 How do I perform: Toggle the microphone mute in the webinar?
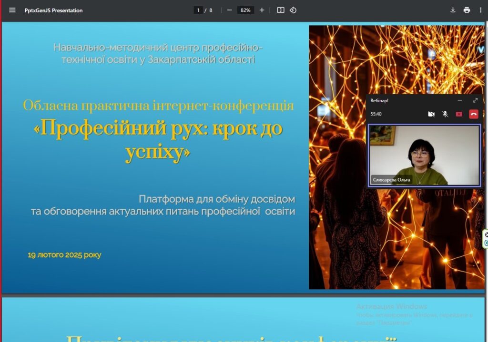445,114
